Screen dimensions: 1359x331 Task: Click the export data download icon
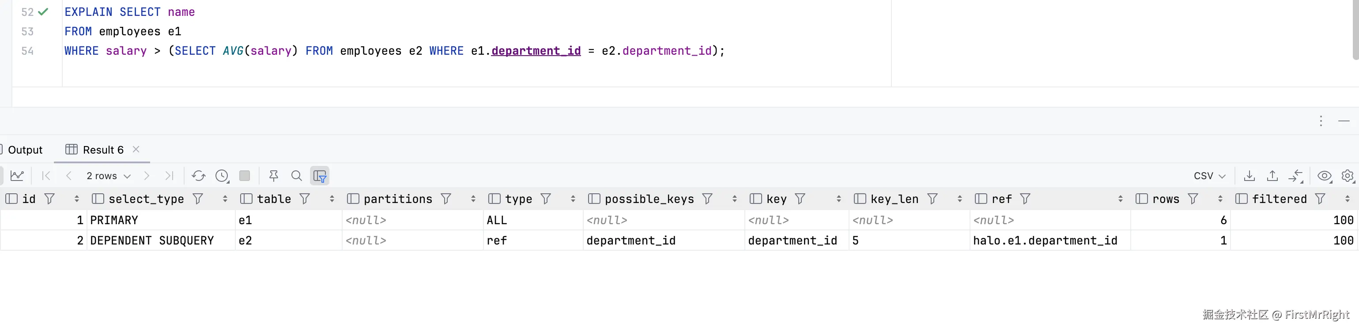point(1249,176)
